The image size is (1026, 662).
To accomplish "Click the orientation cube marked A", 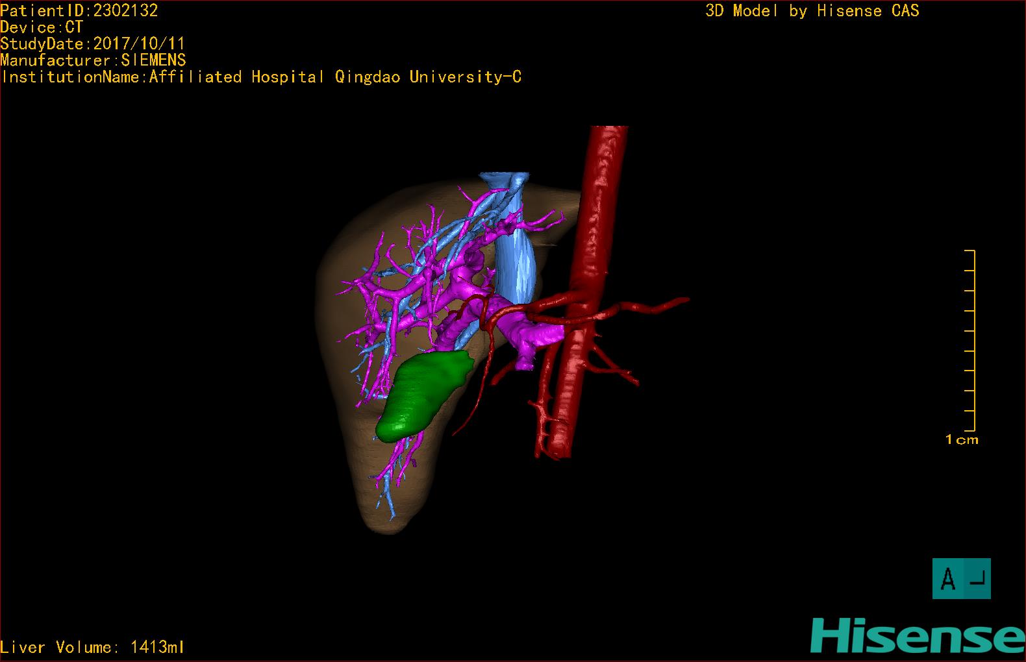I will [x=961, y=578].
